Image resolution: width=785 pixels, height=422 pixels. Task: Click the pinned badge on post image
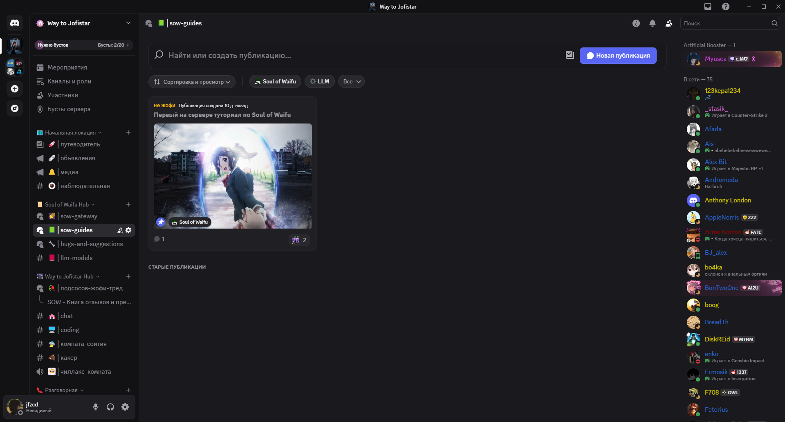pos(161,222)
